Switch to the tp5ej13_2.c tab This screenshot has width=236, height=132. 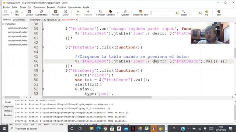click(52, 19)
